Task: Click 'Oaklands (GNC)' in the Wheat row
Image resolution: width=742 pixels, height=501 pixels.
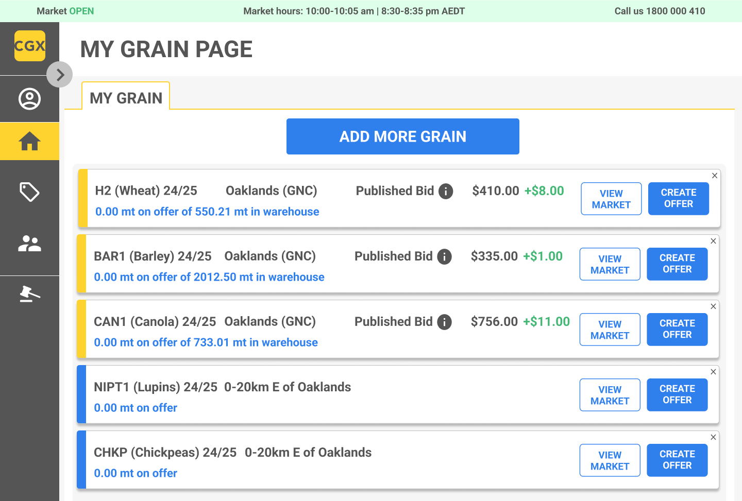Action: [272, 191]
